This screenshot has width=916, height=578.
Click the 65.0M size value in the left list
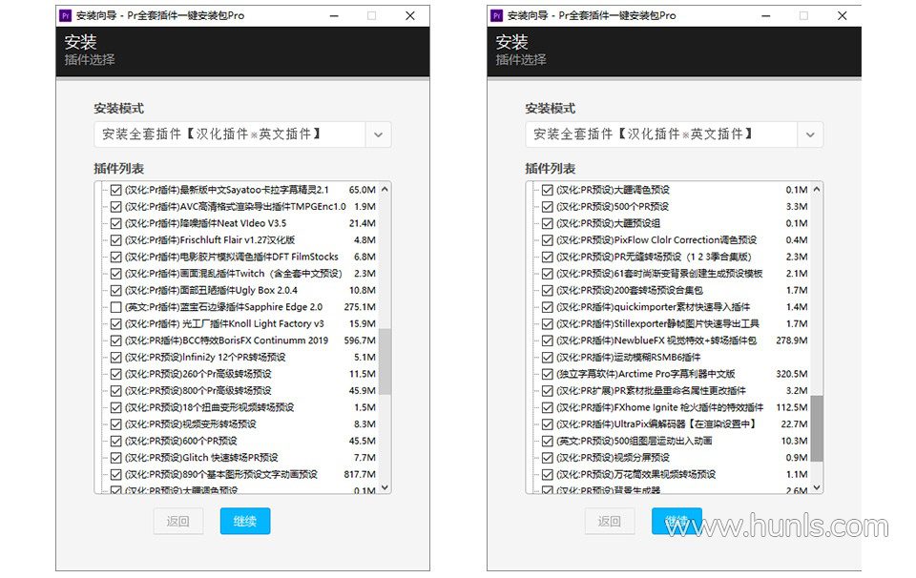(363, 190)
